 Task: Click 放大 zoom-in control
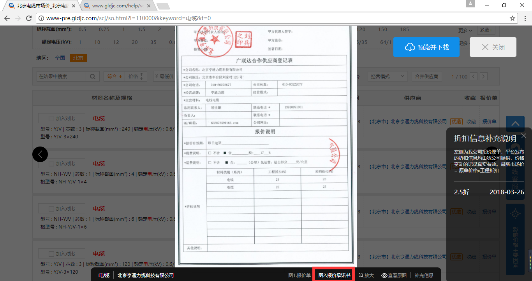pos(366,275)
